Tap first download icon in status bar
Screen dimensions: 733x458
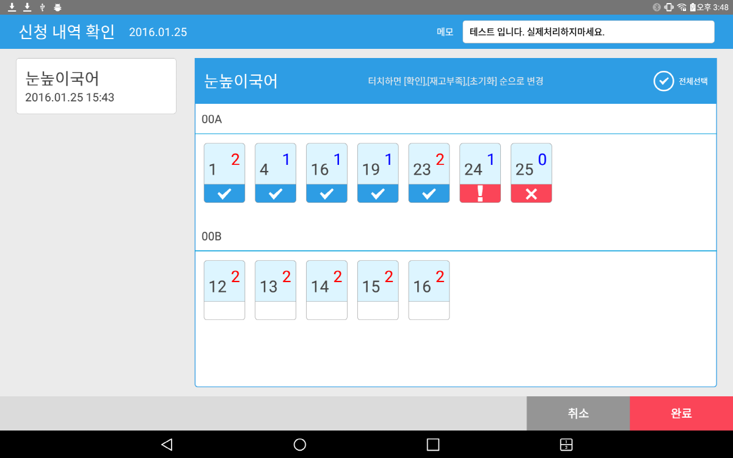tap(12, 7)
